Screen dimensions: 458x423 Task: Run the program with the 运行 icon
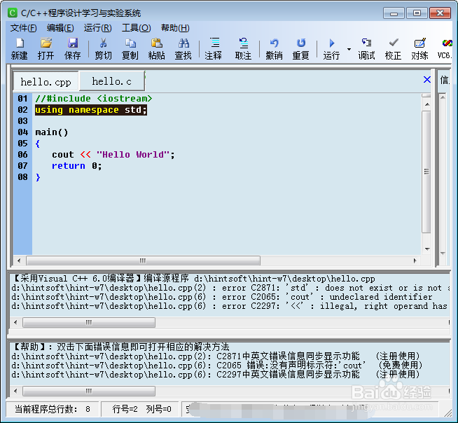[331, 49]
